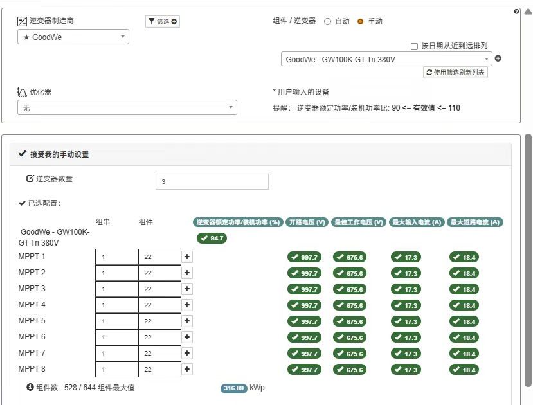Screen dimensions: 533x405
Task: Click the 逆变器额定功率/装机功率 (%) column header
Action: tap(238, 222)
